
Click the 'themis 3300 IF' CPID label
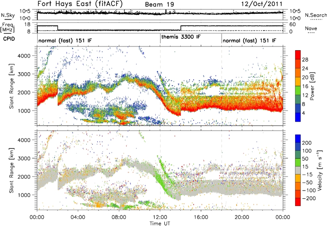click(181, 37)
